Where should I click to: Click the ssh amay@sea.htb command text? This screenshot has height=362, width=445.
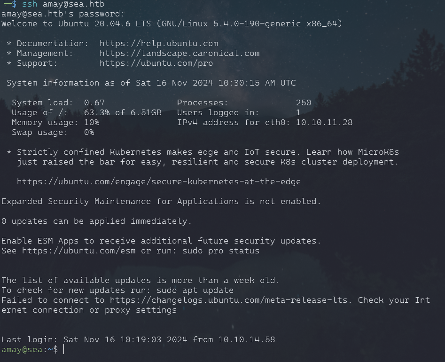pyautogui.click(x=63, y=4)
